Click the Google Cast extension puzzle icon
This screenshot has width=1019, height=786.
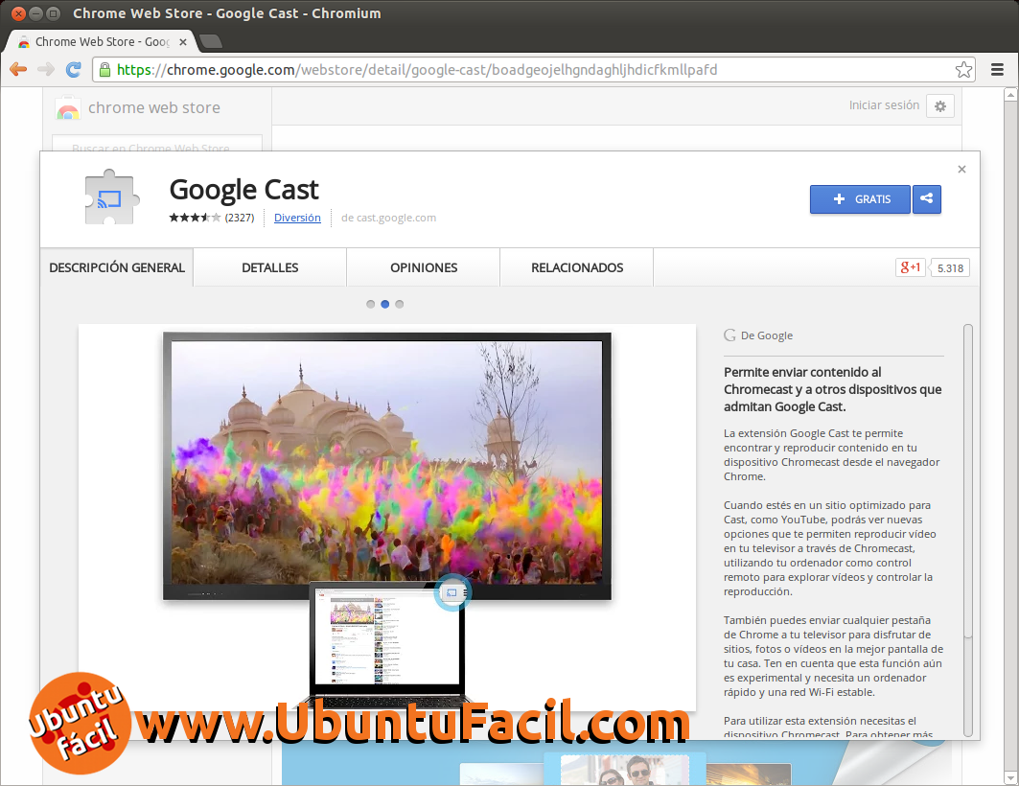point(111,197)
